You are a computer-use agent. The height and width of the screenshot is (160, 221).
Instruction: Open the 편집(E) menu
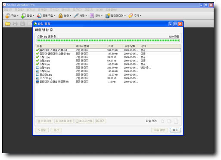pos(19,9)
